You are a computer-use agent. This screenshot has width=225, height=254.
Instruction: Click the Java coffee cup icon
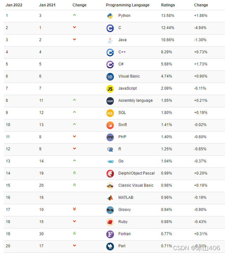110,40
